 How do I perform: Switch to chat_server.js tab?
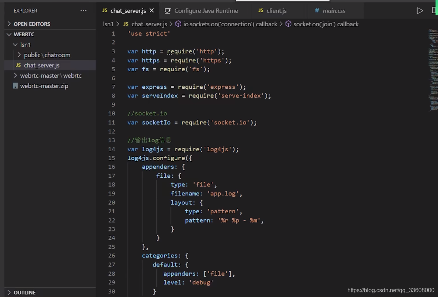[x=128, y=11]
